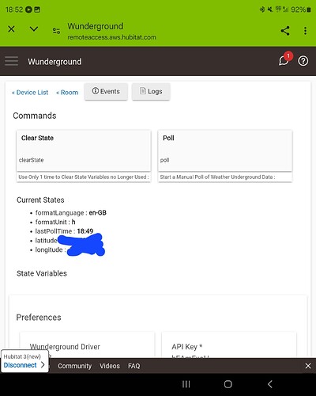This screenshot has width=316, height=396.
Task: Open site settings icon beside URL
Action: pyautogui.click(x=56, y=31)
